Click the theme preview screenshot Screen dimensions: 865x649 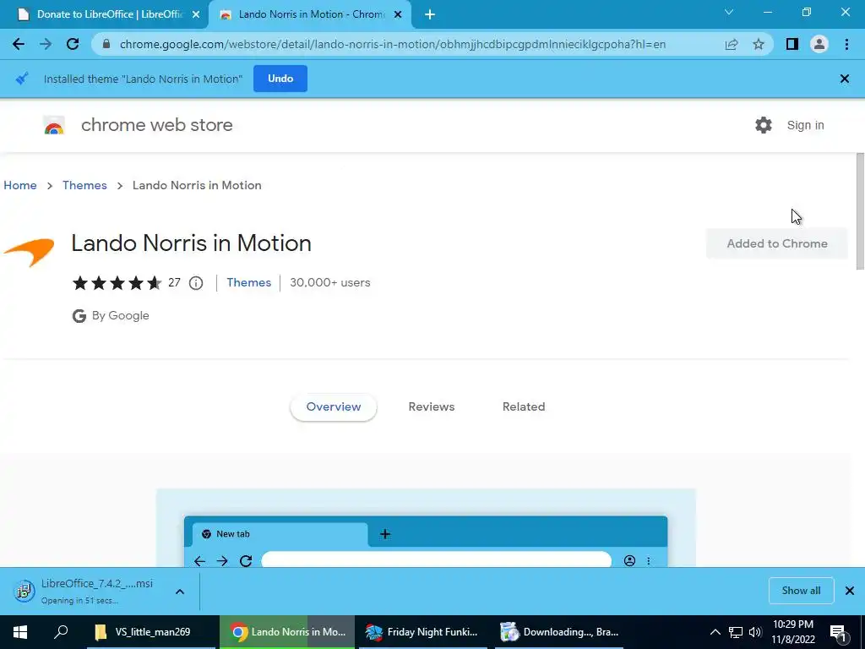point(426,527)
